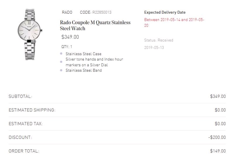Click the ESTIMATED SHIPPING label

32,110
